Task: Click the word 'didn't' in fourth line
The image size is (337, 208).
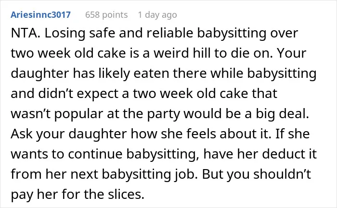Action: pos(56,94)
